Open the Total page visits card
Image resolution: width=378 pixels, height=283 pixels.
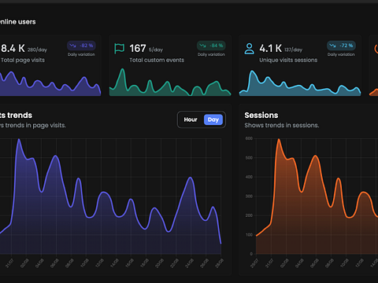[x=50, y=65]
